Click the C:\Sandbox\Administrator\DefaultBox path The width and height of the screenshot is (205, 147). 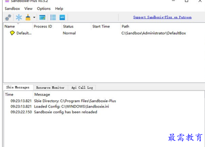(154, 33)
